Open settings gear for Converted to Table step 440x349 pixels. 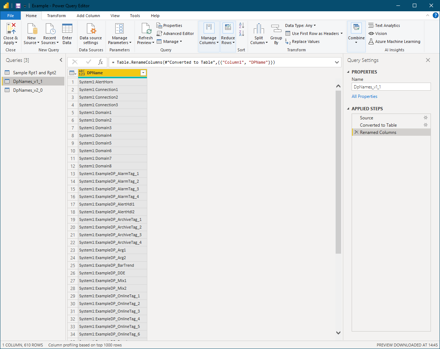pyautogui.click(x=425, y=125)
